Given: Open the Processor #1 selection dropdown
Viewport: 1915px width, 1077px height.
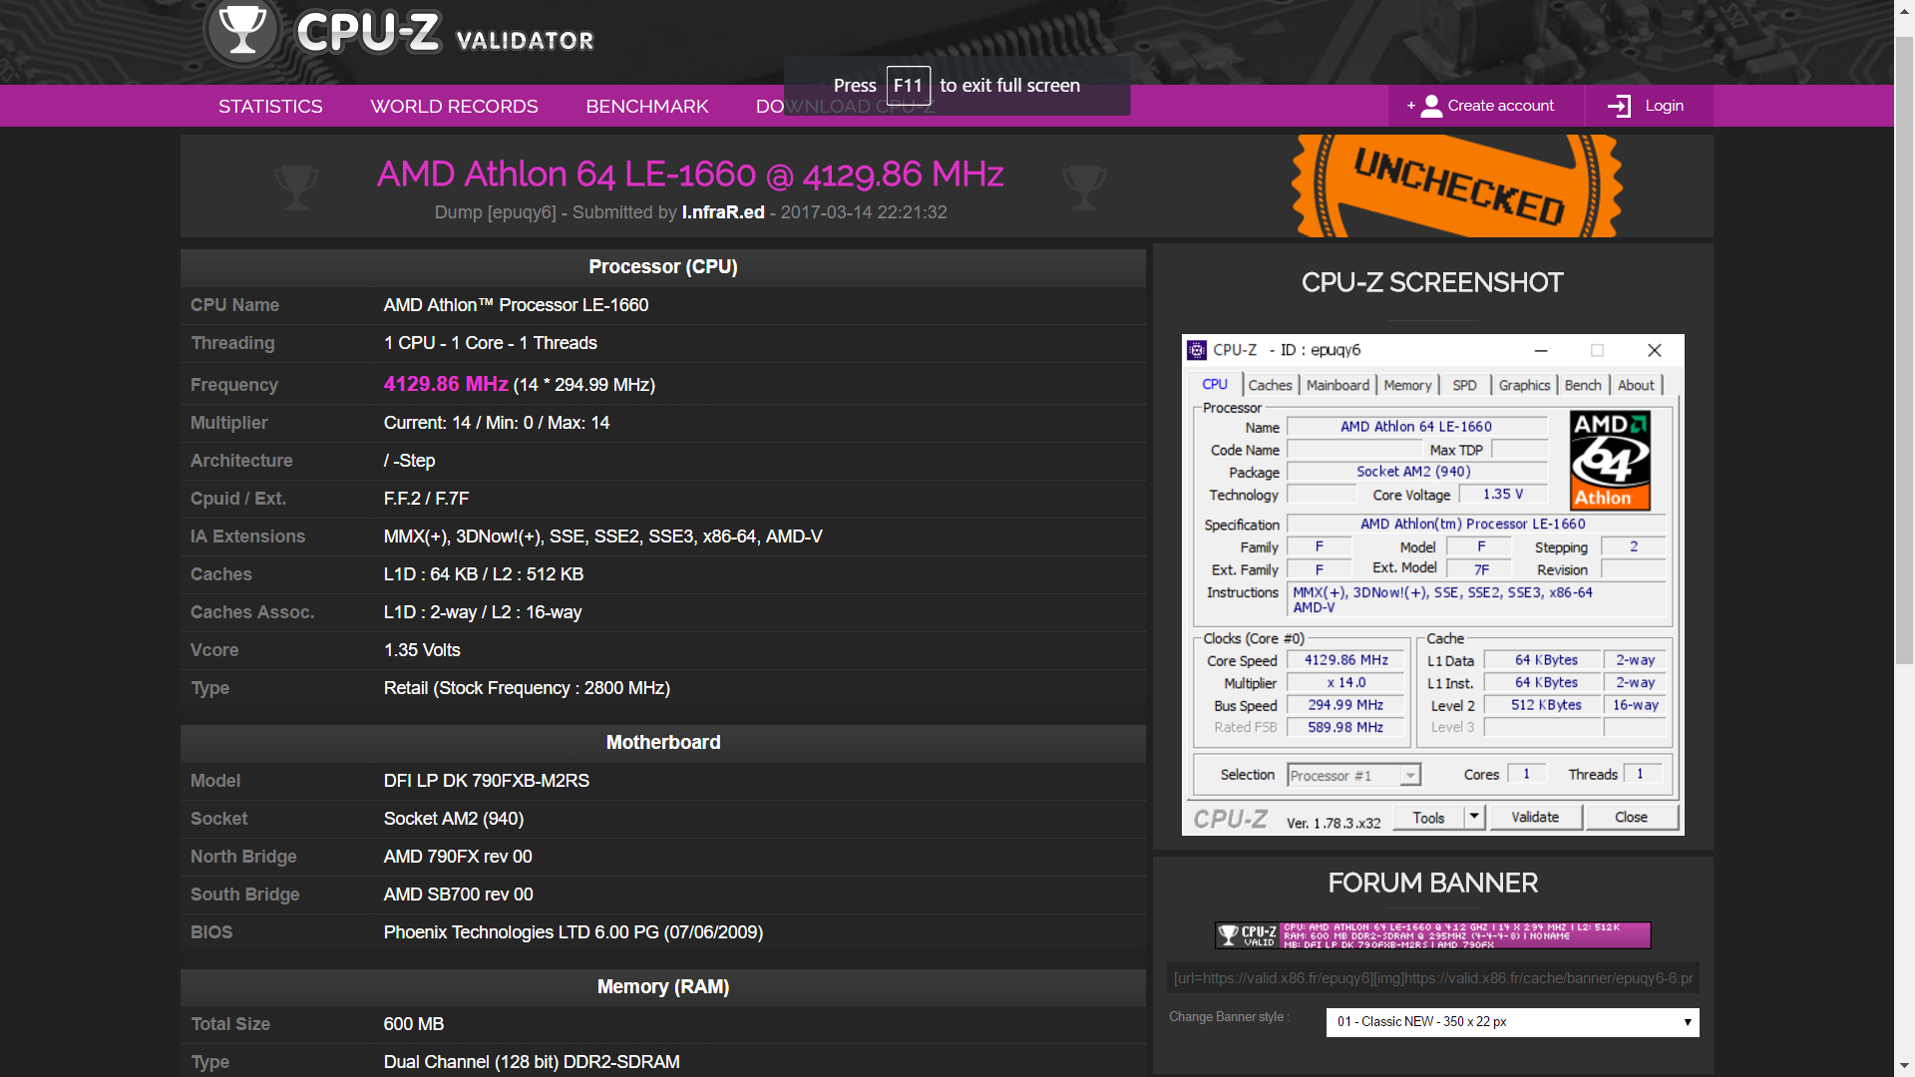Looking at the screenshot, I should click(1353, 775).
